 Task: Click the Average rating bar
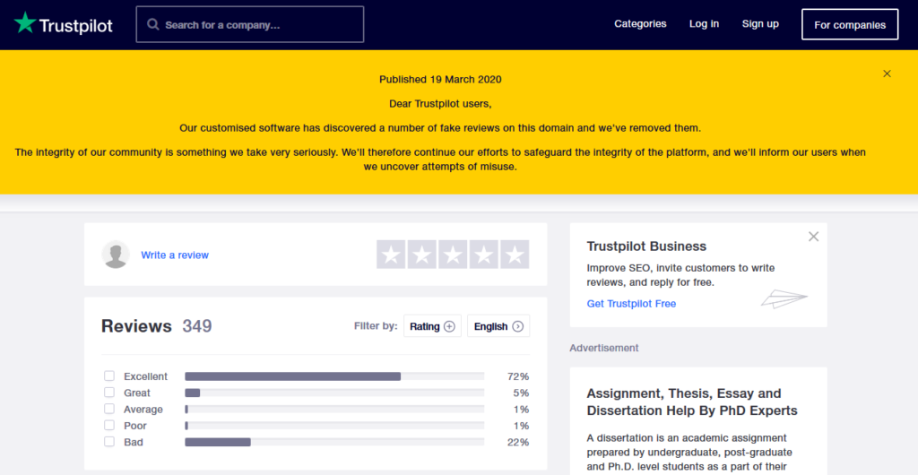pos(334,409)
